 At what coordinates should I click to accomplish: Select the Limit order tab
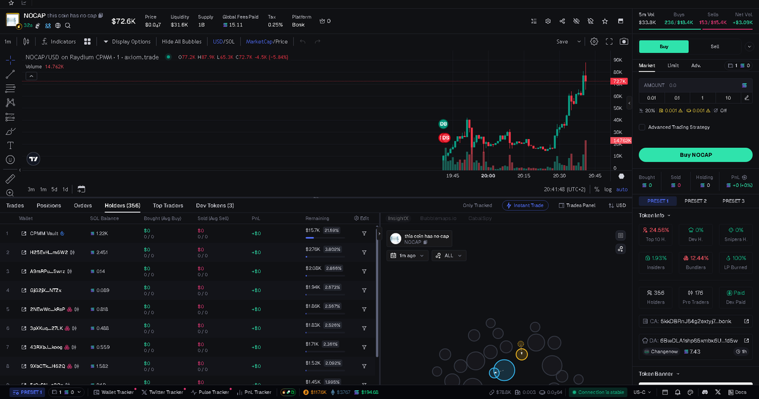tap(673, 65)
